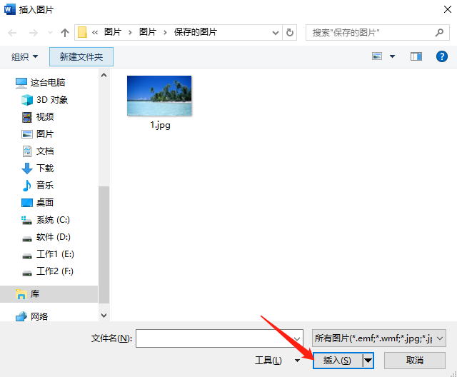Click the 下载 blue arrow icon
The image size is (457, 377).
pyautogui.click(x=27, y=169)
